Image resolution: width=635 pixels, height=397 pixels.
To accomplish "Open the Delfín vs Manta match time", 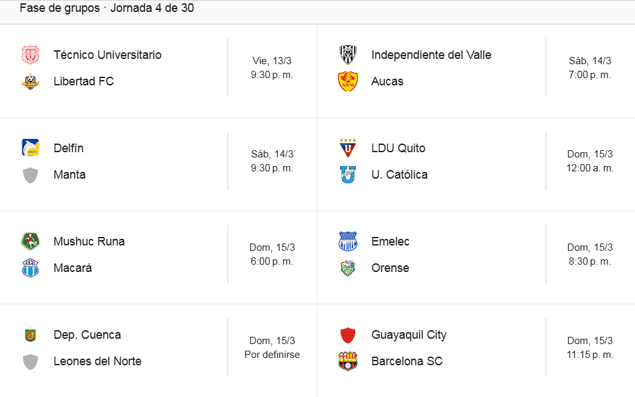I will click(x=272, y=161).
